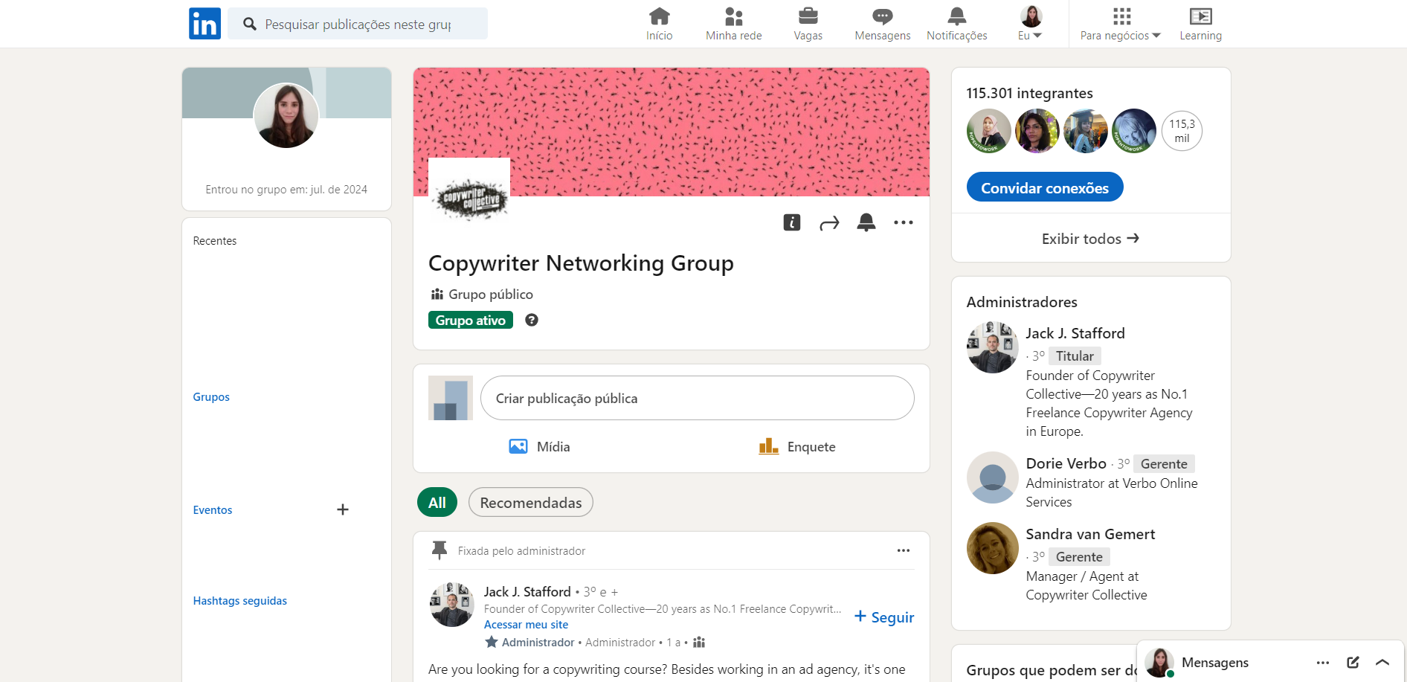The image size is (1407, 682).
Task: Click the 115,3 mil members bubble
Action: (1182, 131)
